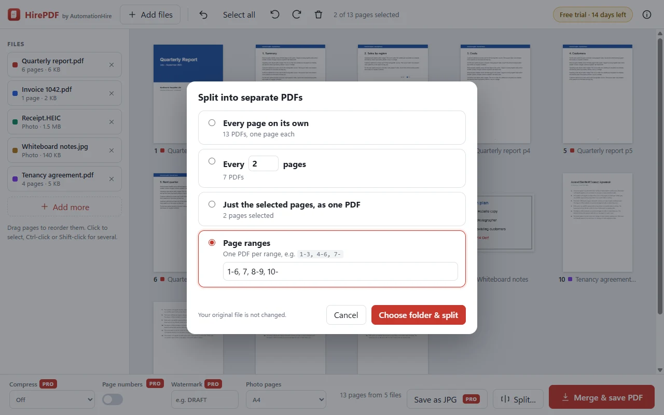Click the Add more button in sidebar
The image size is (664, 415).
click(x=64, y=207)
